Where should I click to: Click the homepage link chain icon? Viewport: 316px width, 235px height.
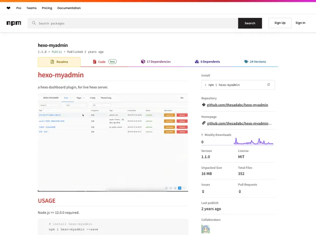[203, 123]
